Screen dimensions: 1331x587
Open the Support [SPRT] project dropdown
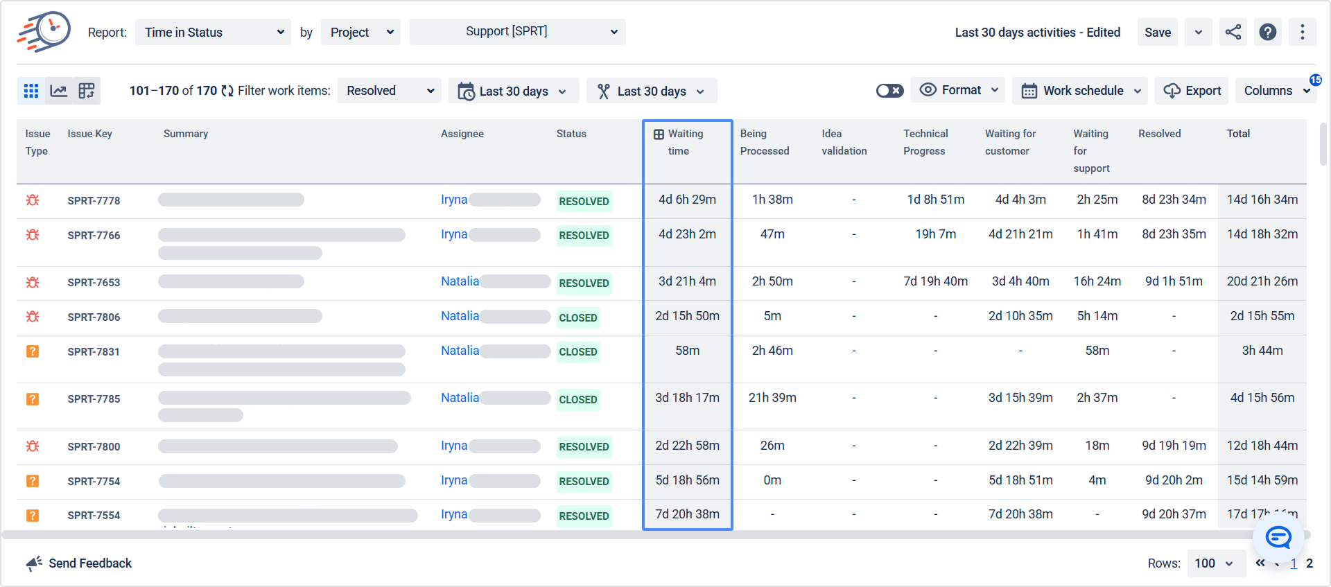coord(517,32)
